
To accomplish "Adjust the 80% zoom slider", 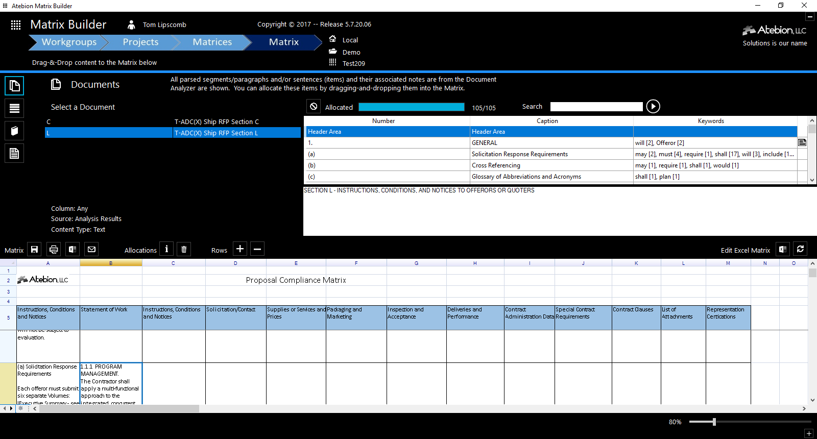I will [714, 422].
